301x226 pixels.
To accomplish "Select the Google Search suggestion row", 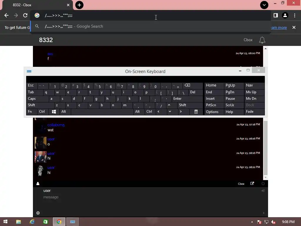I will click(150, 26).
